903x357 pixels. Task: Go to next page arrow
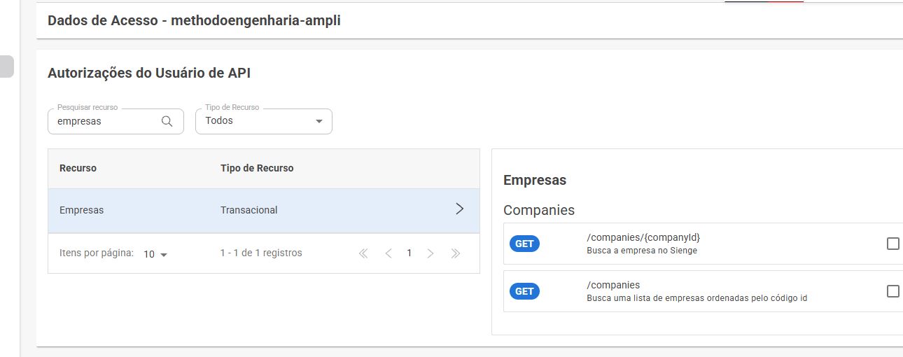[x=430, y=253]
